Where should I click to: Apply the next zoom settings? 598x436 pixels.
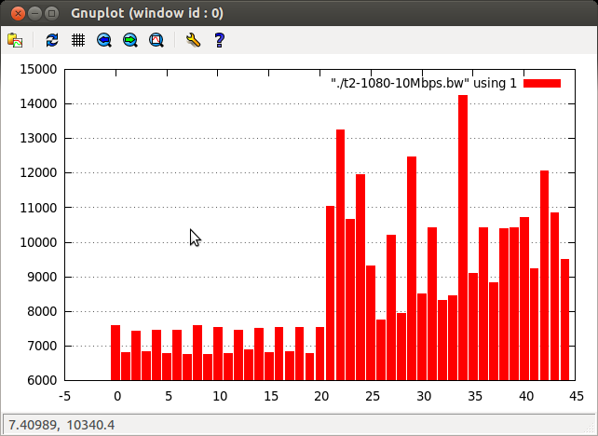(x=130, y=40)
